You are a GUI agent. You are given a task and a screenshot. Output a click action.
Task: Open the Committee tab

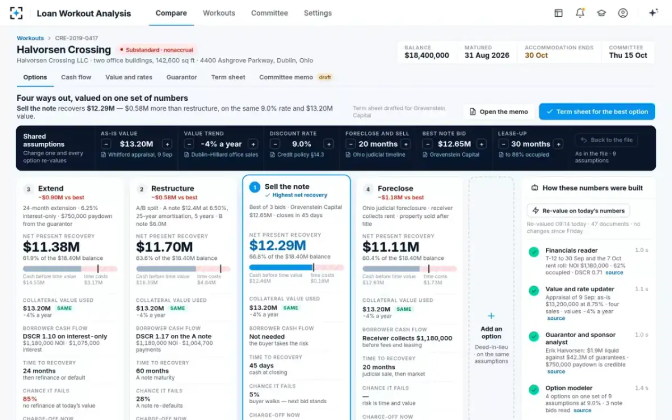[269, 13]
